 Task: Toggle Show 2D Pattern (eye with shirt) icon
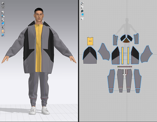[82, 7]
